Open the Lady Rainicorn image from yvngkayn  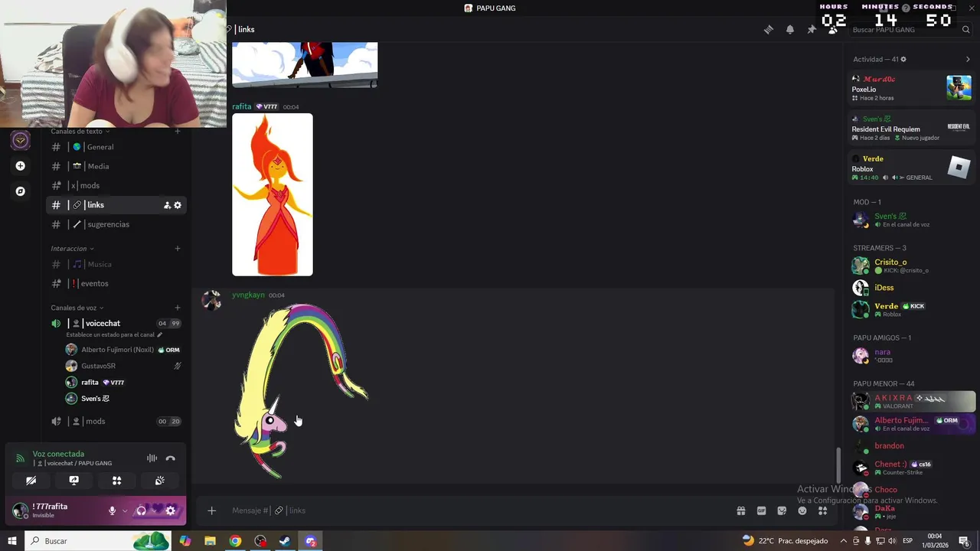302,390
